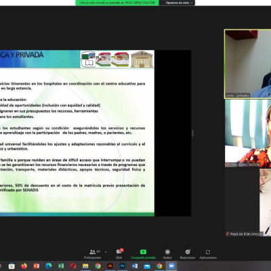Screen dimensions: 271x271
Task: Open Adobe Illustrator from the taskbar
Action: point(110,266)
